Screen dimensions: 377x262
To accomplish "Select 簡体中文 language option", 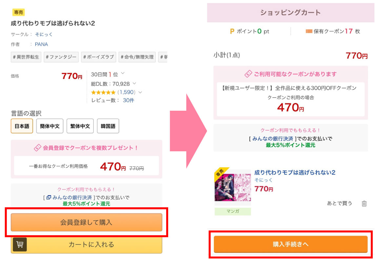I will click(x=50, y=126).
